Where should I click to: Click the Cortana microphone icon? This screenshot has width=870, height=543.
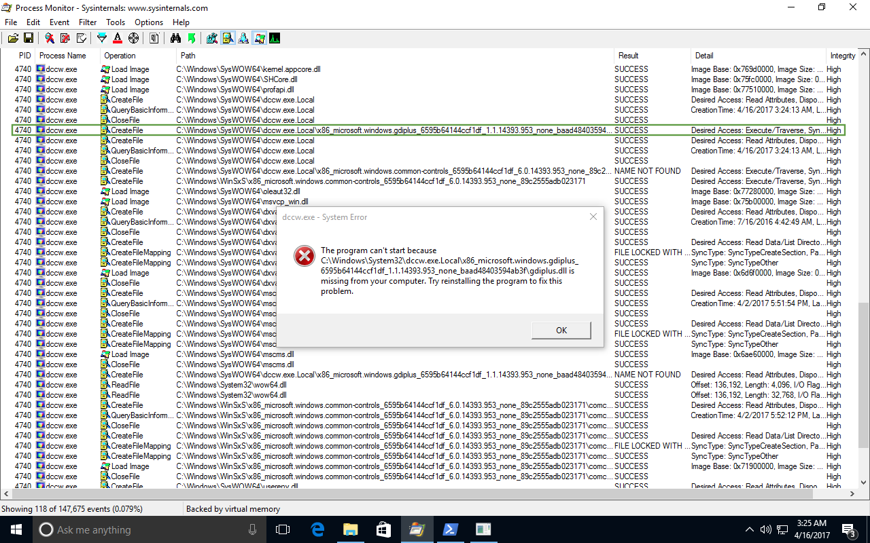point(253,529)
